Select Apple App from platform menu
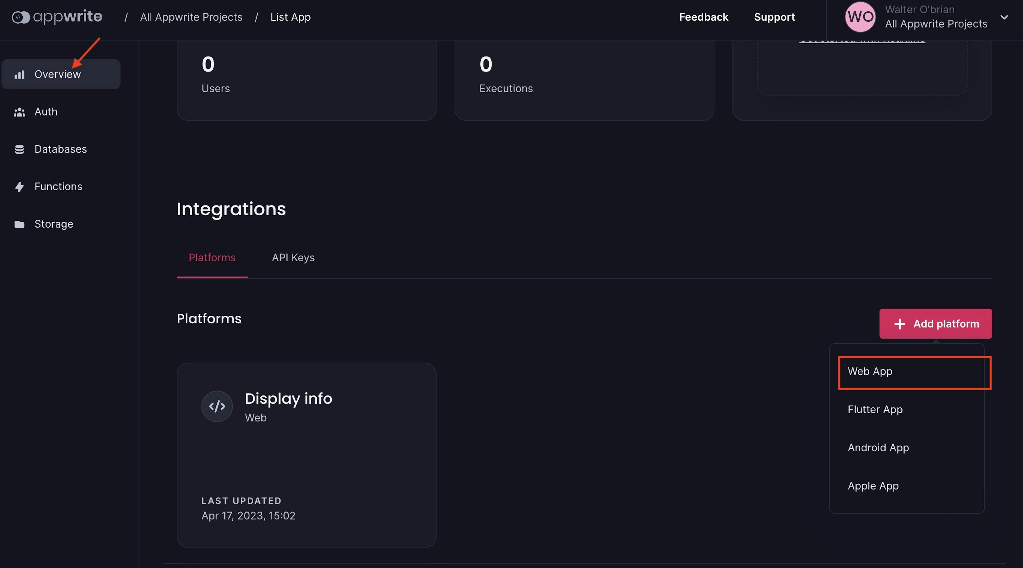Screen dimensions: 1023x568 point(907,485)
